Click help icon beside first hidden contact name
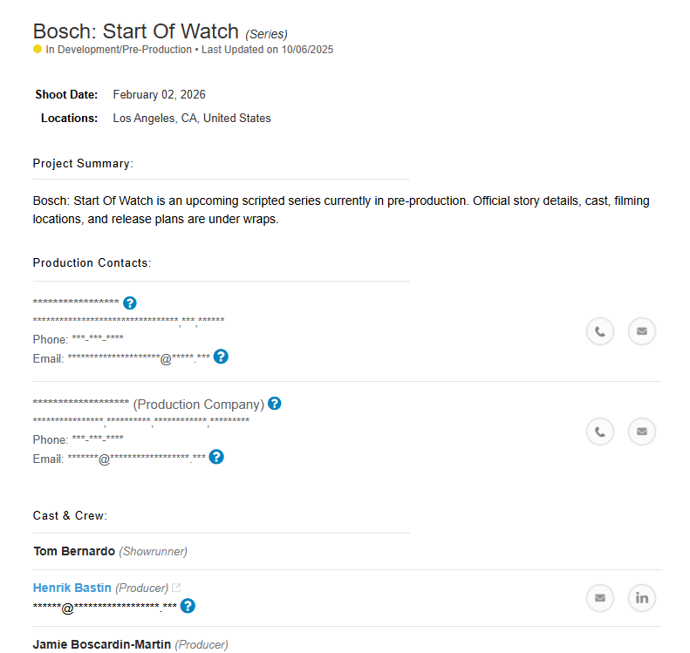The image size is (690, 653). [x=130, y=303]
